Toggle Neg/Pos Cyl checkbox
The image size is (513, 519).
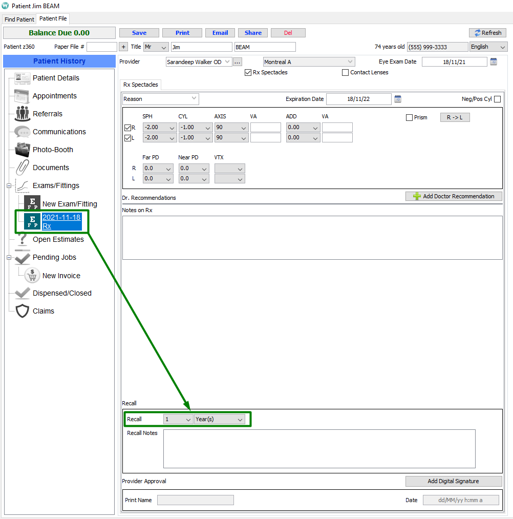coord(497,99)
